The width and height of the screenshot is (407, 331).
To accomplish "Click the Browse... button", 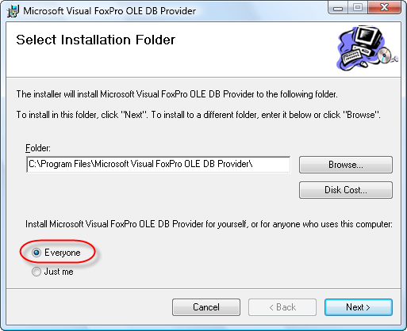I will pos(346,165).
